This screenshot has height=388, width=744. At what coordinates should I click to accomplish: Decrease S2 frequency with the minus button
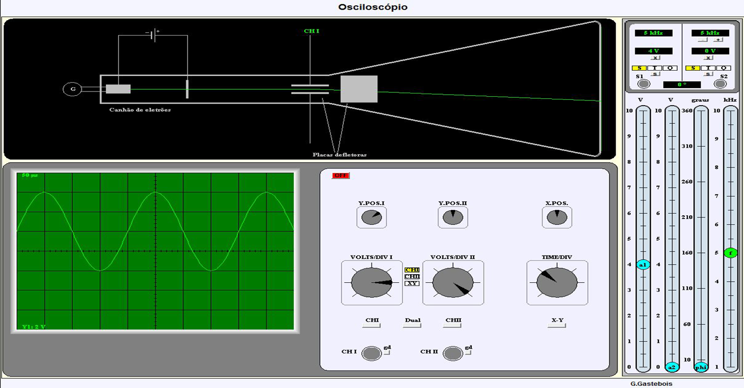click(x=703, y=40)
